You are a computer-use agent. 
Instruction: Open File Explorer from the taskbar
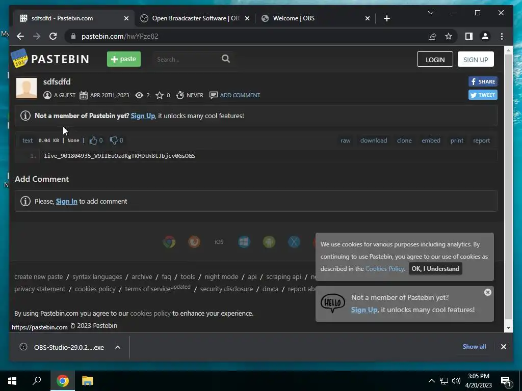point(88,381)
